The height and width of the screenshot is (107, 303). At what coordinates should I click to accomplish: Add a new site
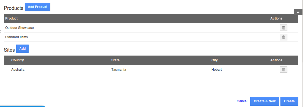[23, 49]
